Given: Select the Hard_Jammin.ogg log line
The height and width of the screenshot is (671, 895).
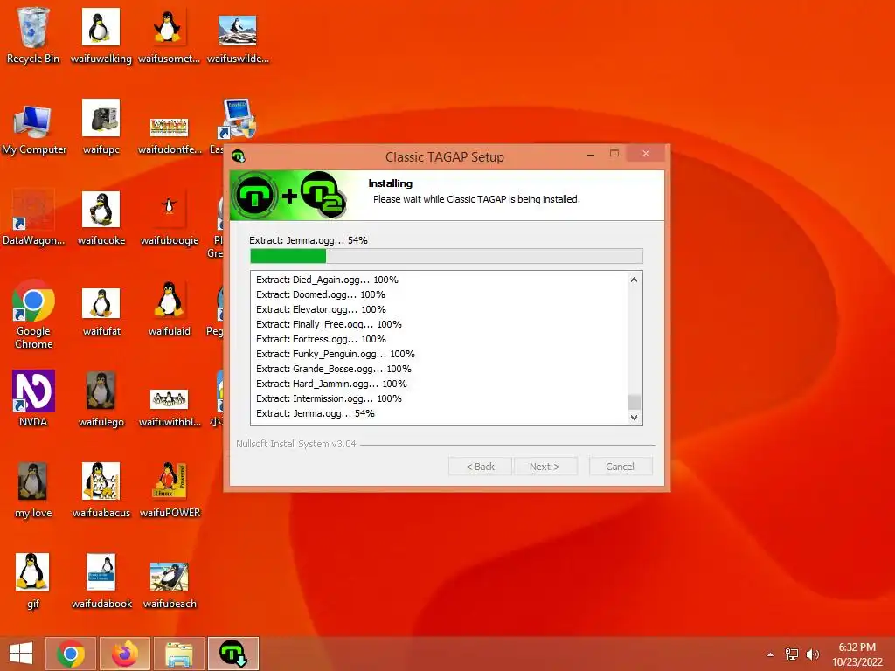Looking at the screenshot, I should tap(331, 384).
